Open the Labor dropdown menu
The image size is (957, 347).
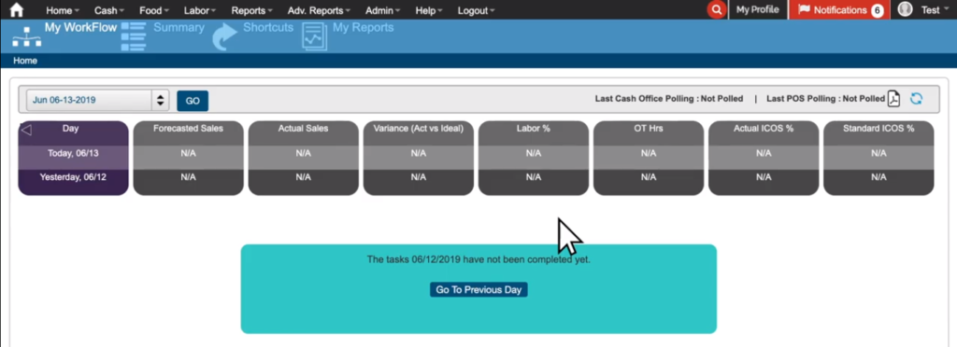(200, 10)
